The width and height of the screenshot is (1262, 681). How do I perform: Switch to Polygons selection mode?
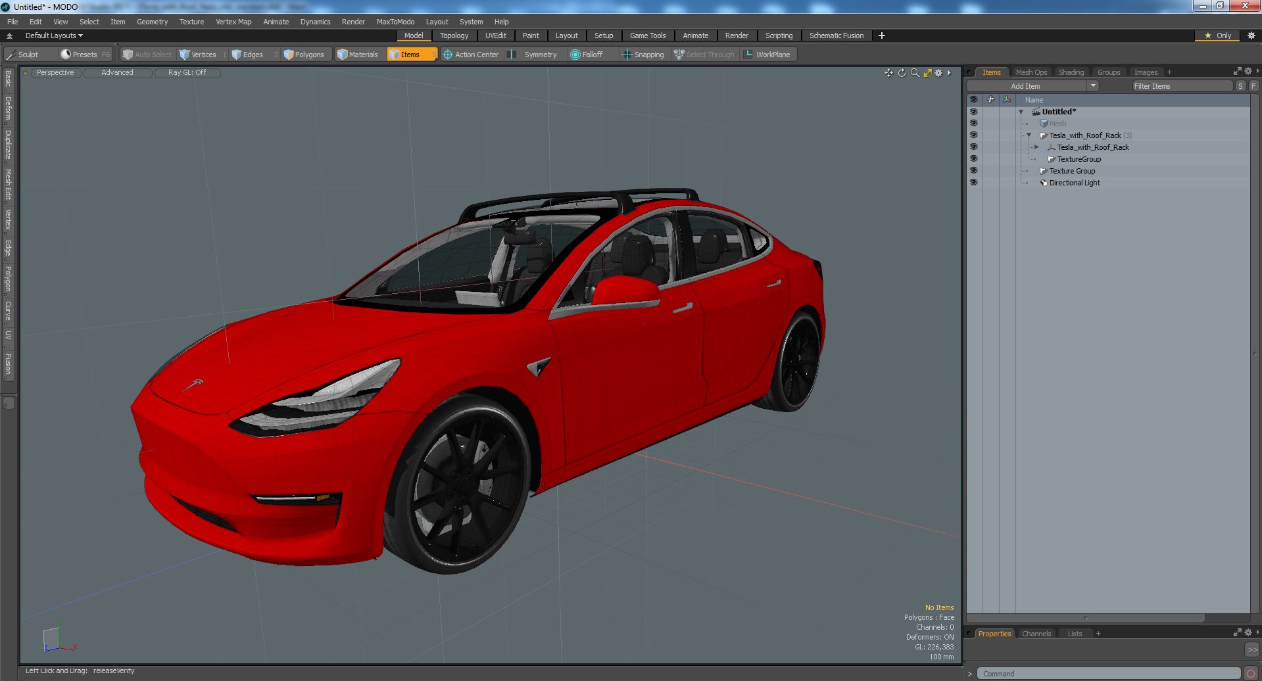pos(307,55)
